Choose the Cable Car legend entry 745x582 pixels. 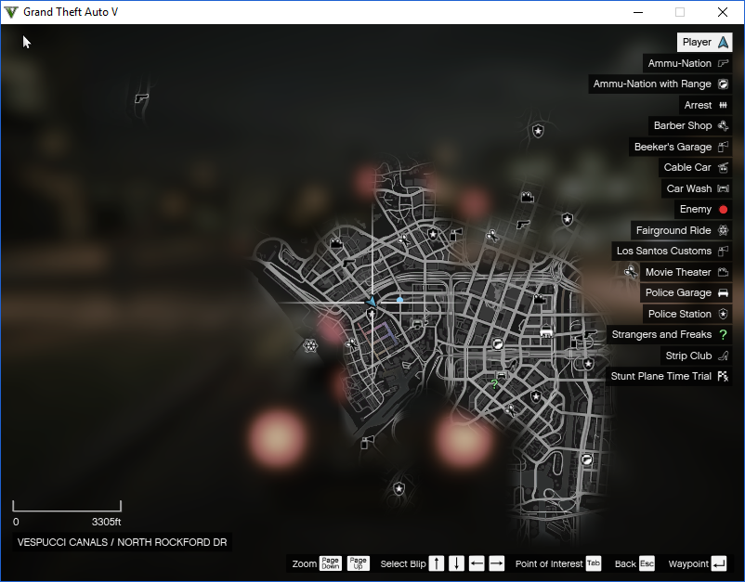[x=695, y=168]
